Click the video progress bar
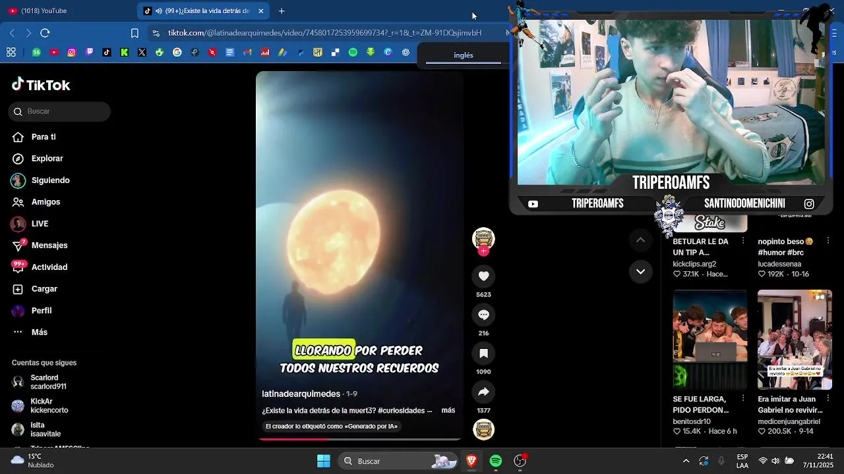Viewport: 844px width, 474px height. (359, 438)
